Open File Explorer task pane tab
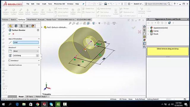 144,34
